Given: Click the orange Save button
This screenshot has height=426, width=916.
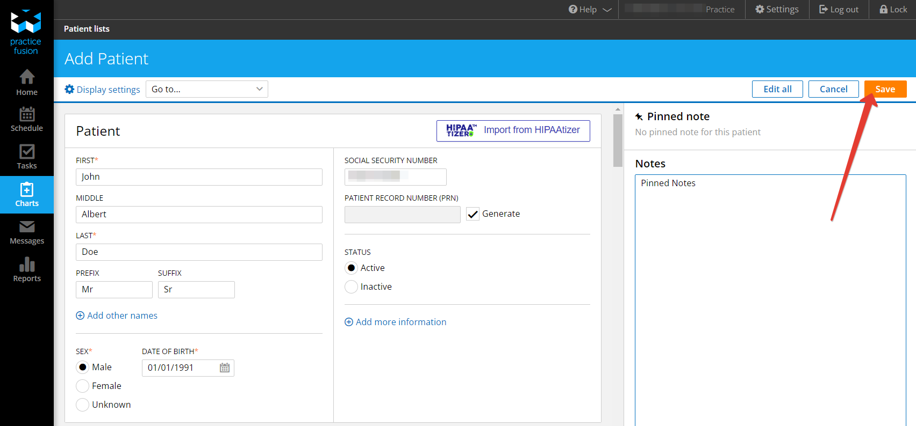Looking at the screenshot, I should coord(885,89).
